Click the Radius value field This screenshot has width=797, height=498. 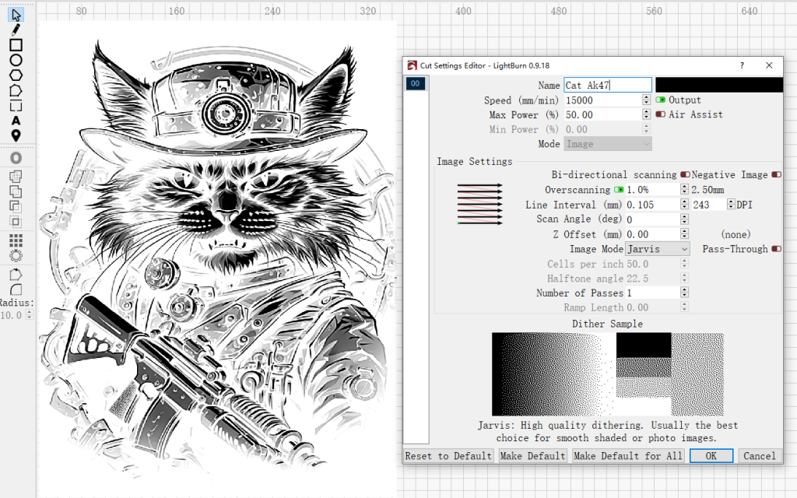[12, 315]
